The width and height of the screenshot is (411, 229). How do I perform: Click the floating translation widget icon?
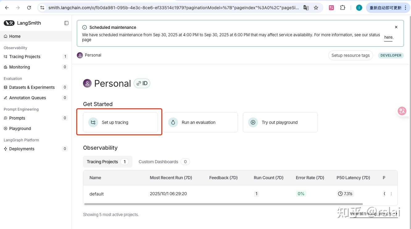coord(402,111)
